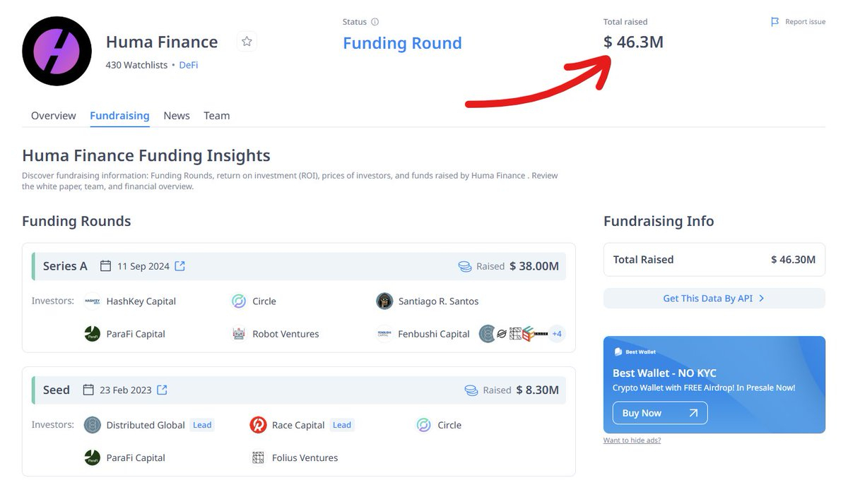
Task: Open Distributed Global investor
Action: [146, 425]
